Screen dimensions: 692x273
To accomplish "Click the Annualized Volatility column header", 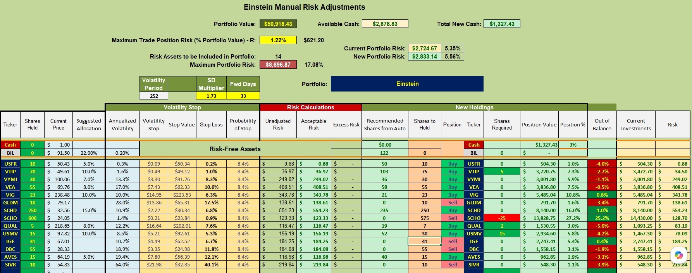I will pos(122,124).
